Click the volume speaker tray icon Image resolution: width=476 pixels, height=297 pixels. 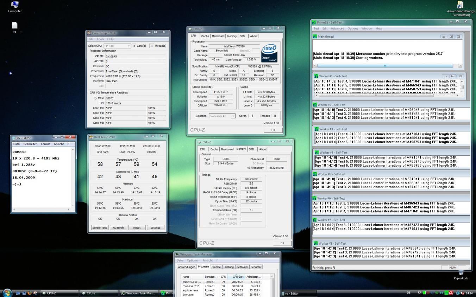(x=462, y=293)
